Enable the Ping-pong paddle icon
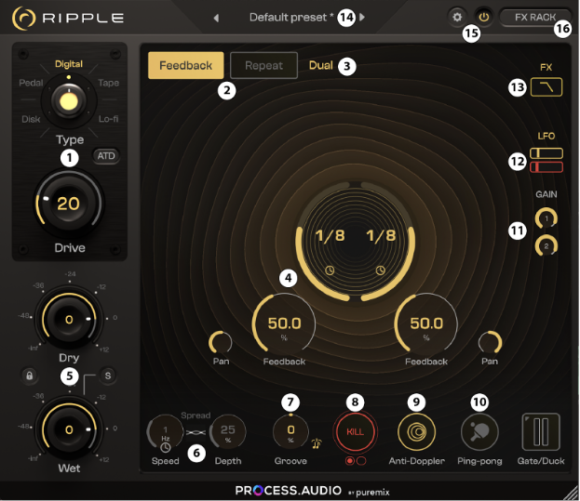This screenshot has width=580, height=501. tap(479, 432)
